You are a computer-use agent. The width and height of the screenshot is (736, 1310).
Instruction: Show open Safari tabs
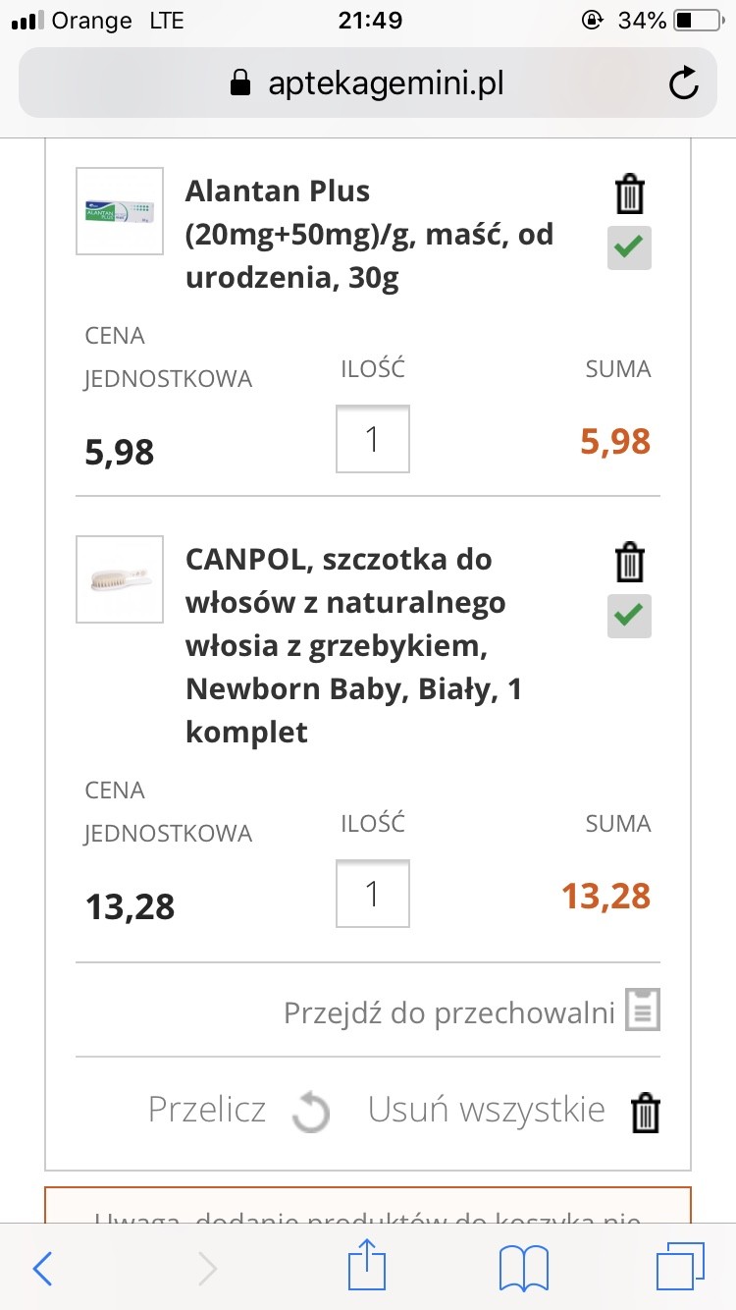[x=679, y=1269]
